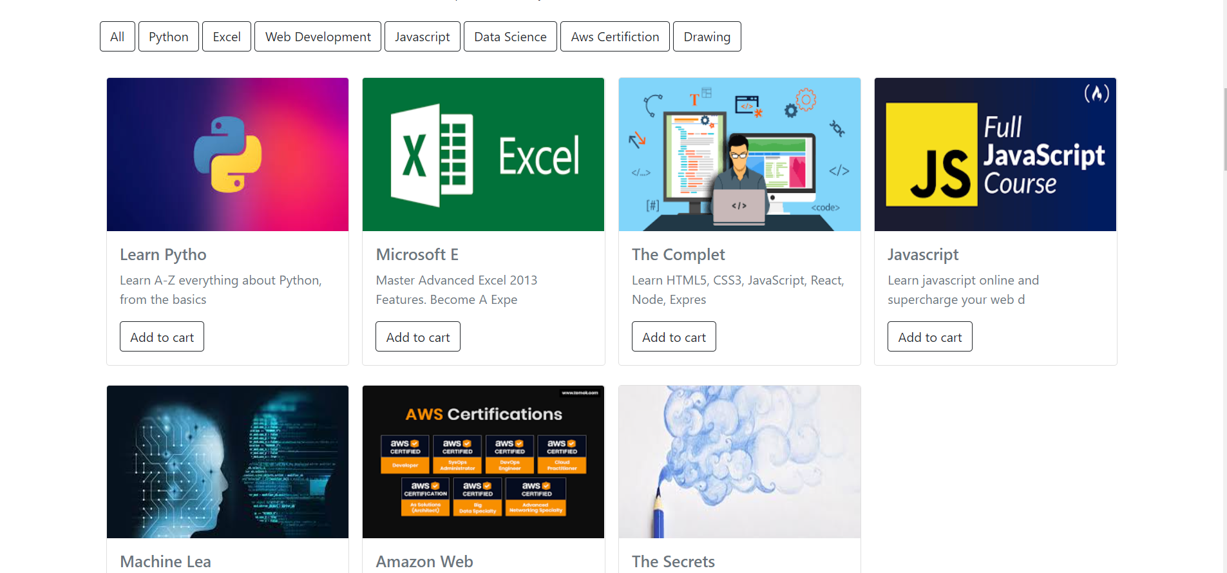
Task: Open Aws Certifiction category
Action: coord(615,37)
